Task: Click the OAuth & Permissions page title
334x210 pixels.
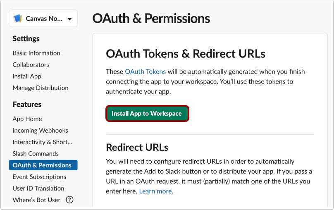Action: tap(151, 19)
